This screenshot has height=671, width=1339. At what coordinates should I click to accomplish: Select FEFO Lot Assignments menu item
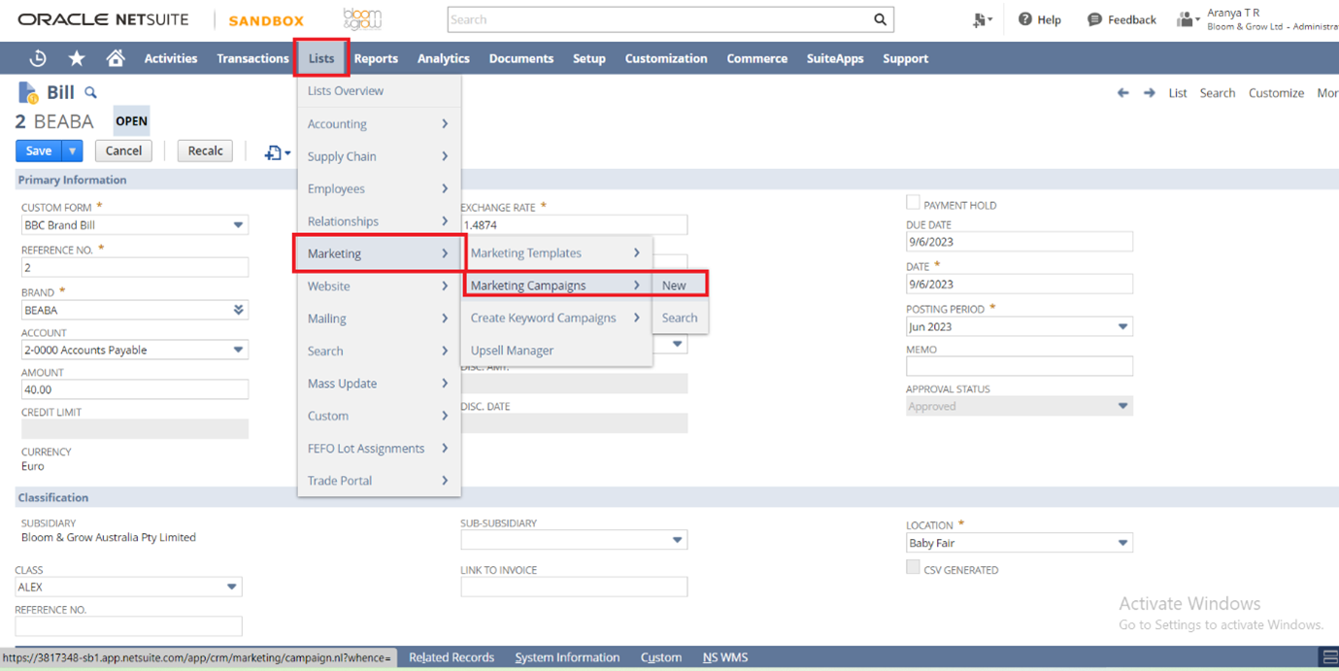coord(379,449)
